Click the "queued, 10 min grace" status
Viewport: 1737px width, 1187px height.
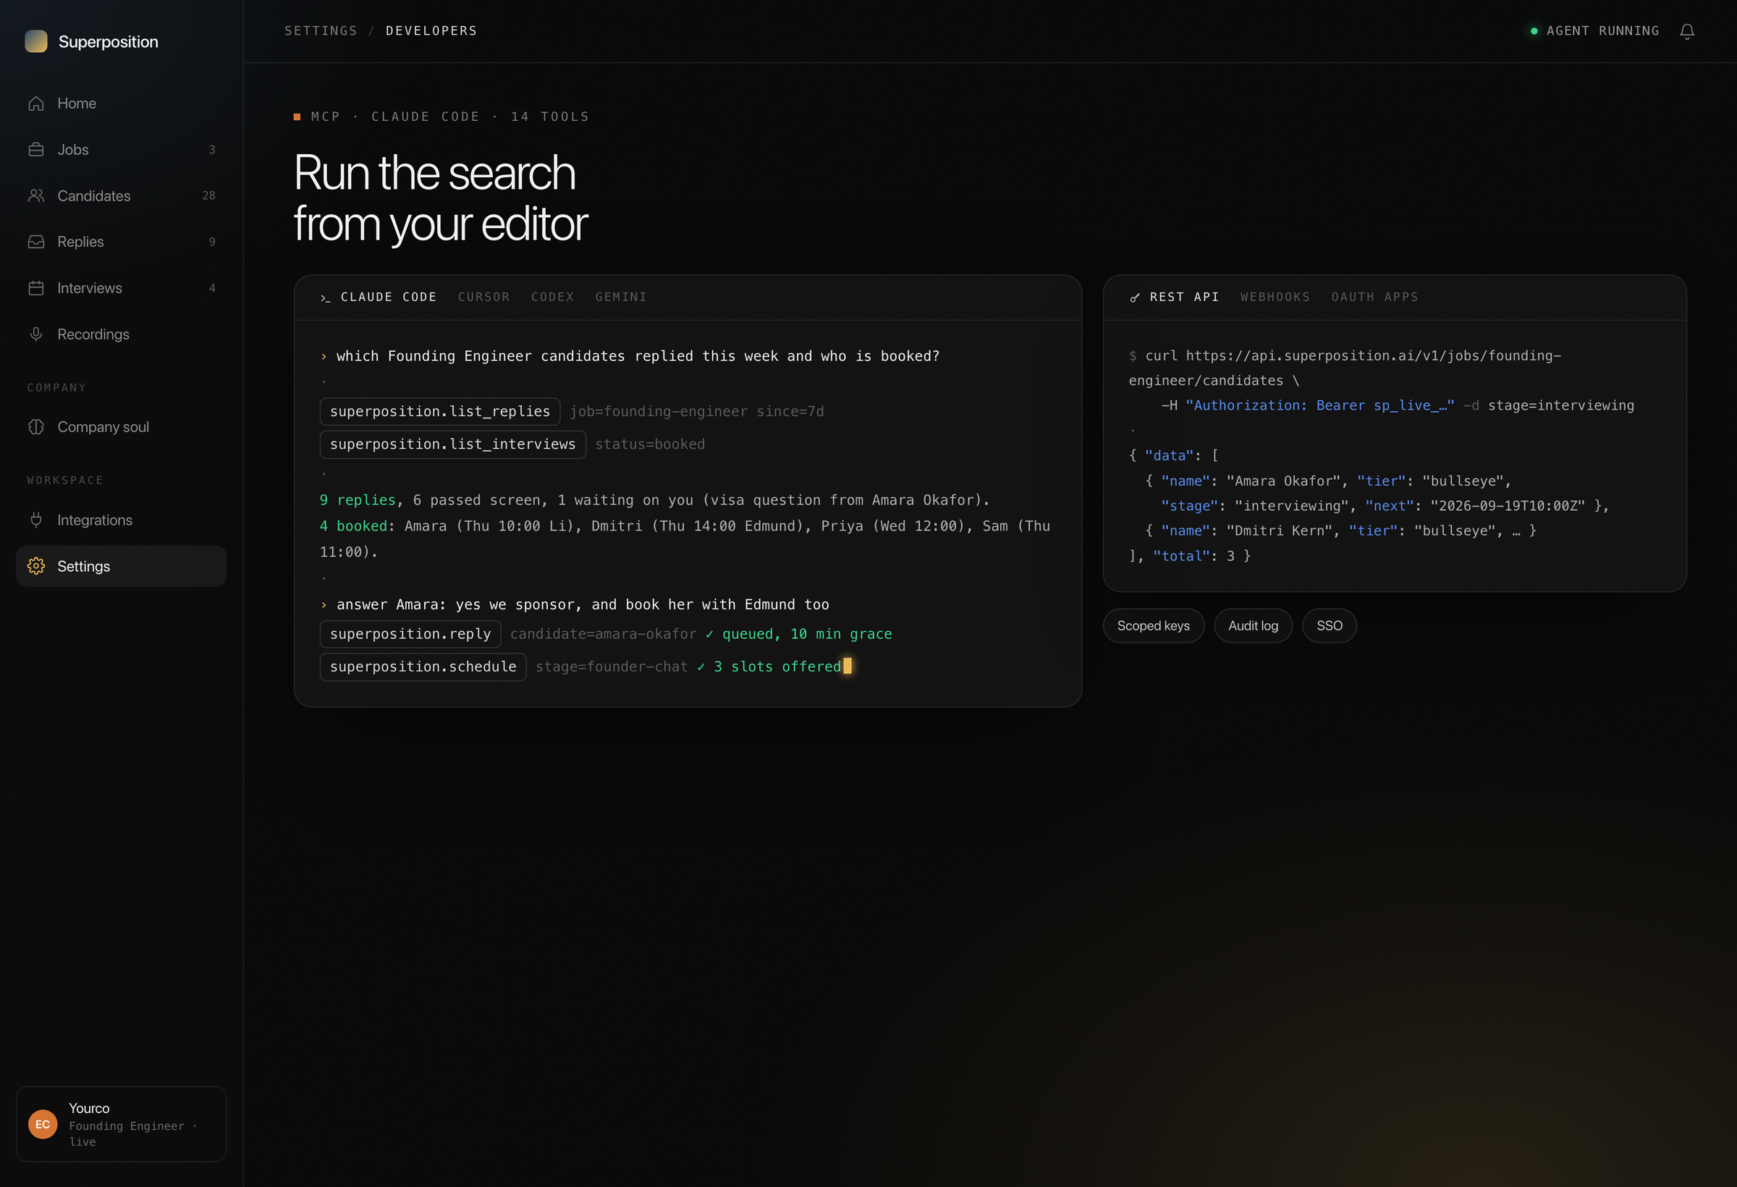(807, 634)
